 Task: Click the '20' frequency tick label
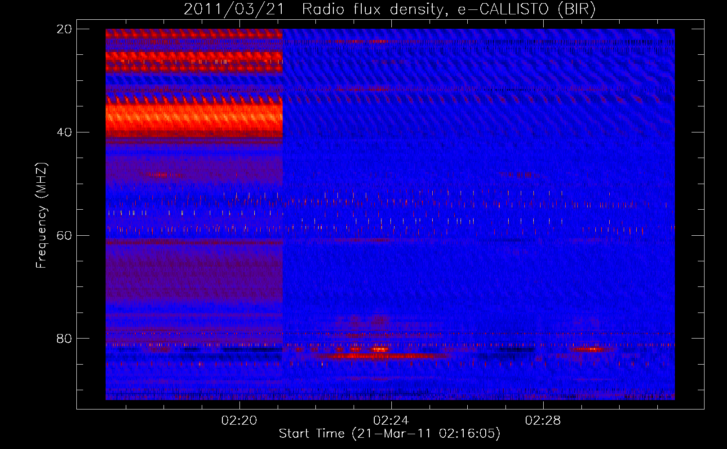coord(64,29)
